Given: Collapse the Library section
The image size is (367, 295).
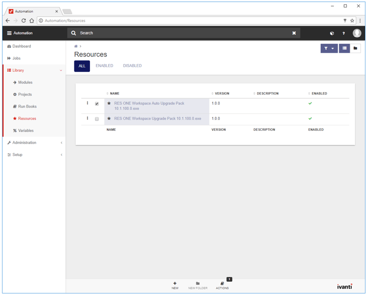Looking at the screenshot, I should coord(34,70).
